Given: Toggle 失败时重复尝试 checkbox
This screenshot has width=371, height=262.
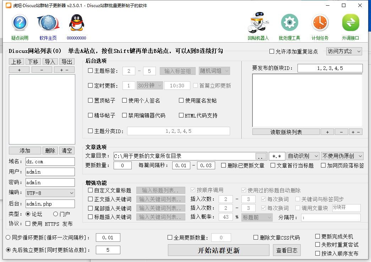Looking at the screenshot, I should [x=317, y=245].
